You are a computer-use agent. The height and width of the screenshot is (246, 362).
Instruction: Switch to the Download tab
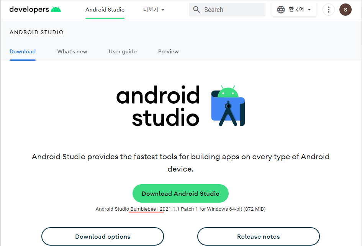(23, 51)
